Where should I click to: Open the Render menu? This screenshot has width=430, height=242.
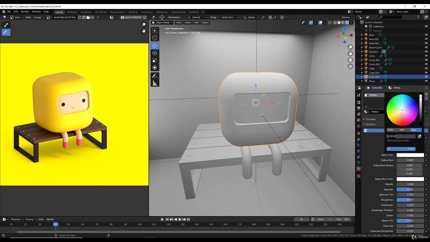pyautogui.click(x=25, y=12)
